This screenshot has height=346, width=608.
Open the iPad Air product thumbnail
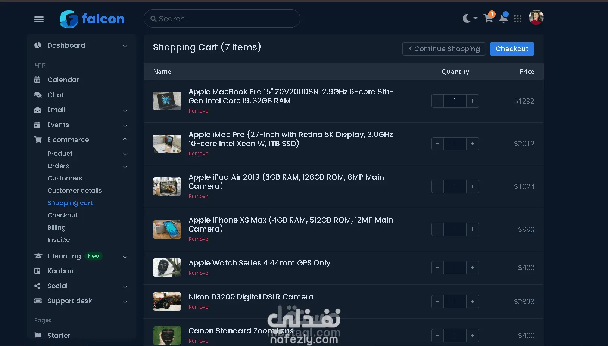pos(167,186)
